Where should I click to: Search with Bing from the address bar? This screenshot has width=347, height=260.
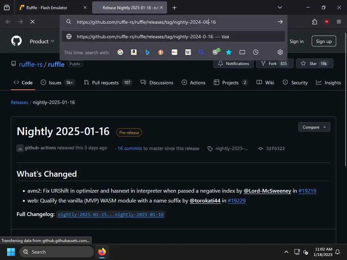click(147, 52)
